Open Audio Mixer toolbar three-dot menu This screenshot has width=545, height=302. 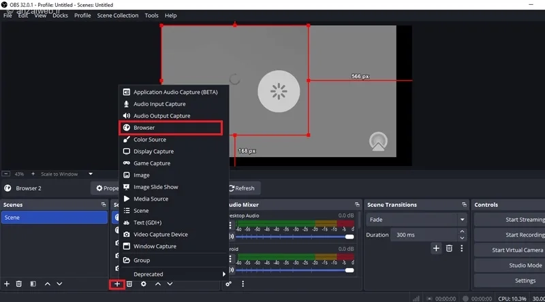tap(243, 284)
